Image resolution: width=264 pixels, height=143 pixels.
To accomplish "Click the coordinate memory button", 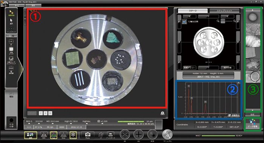I will (190, 68).
